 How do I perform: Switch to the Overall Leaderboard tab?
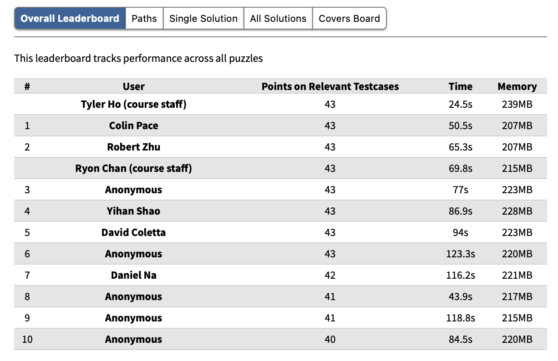click(70, 19)
